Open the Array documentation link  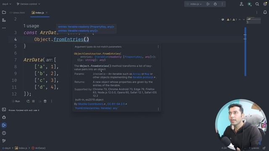coord(137,74)
